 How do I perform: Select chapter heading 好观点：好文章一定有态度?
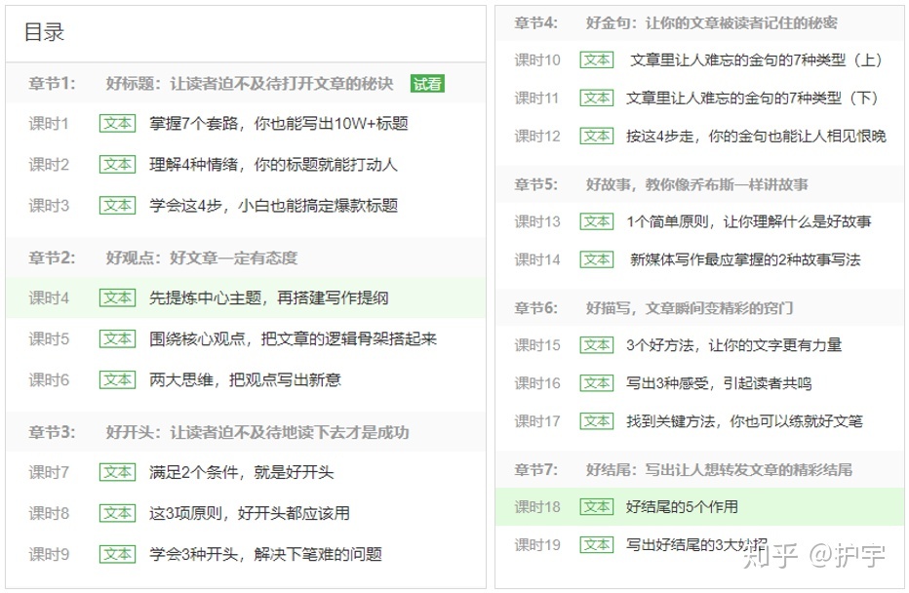[x=202, y=257]
